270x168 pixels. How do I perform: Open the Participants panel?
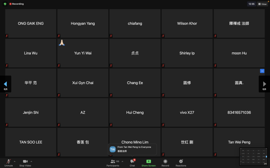(113, 163)
